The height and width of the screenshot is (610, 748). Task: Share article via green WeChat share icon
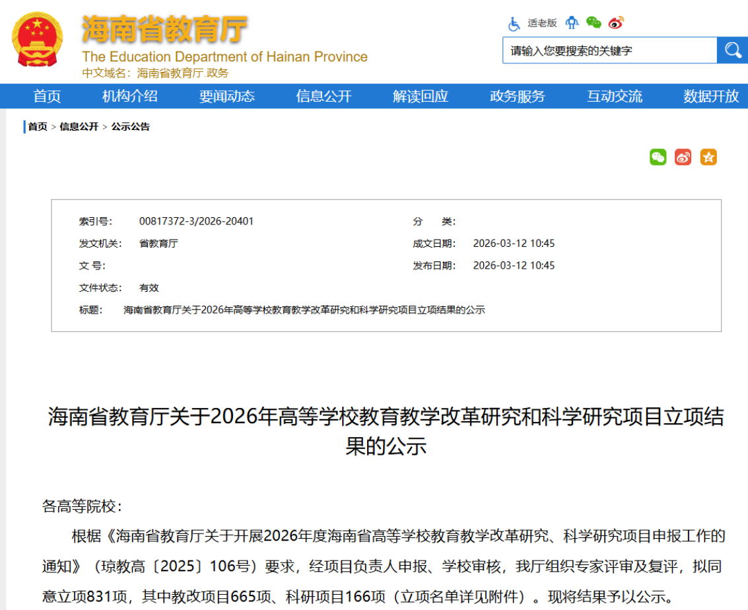[658, 157]
